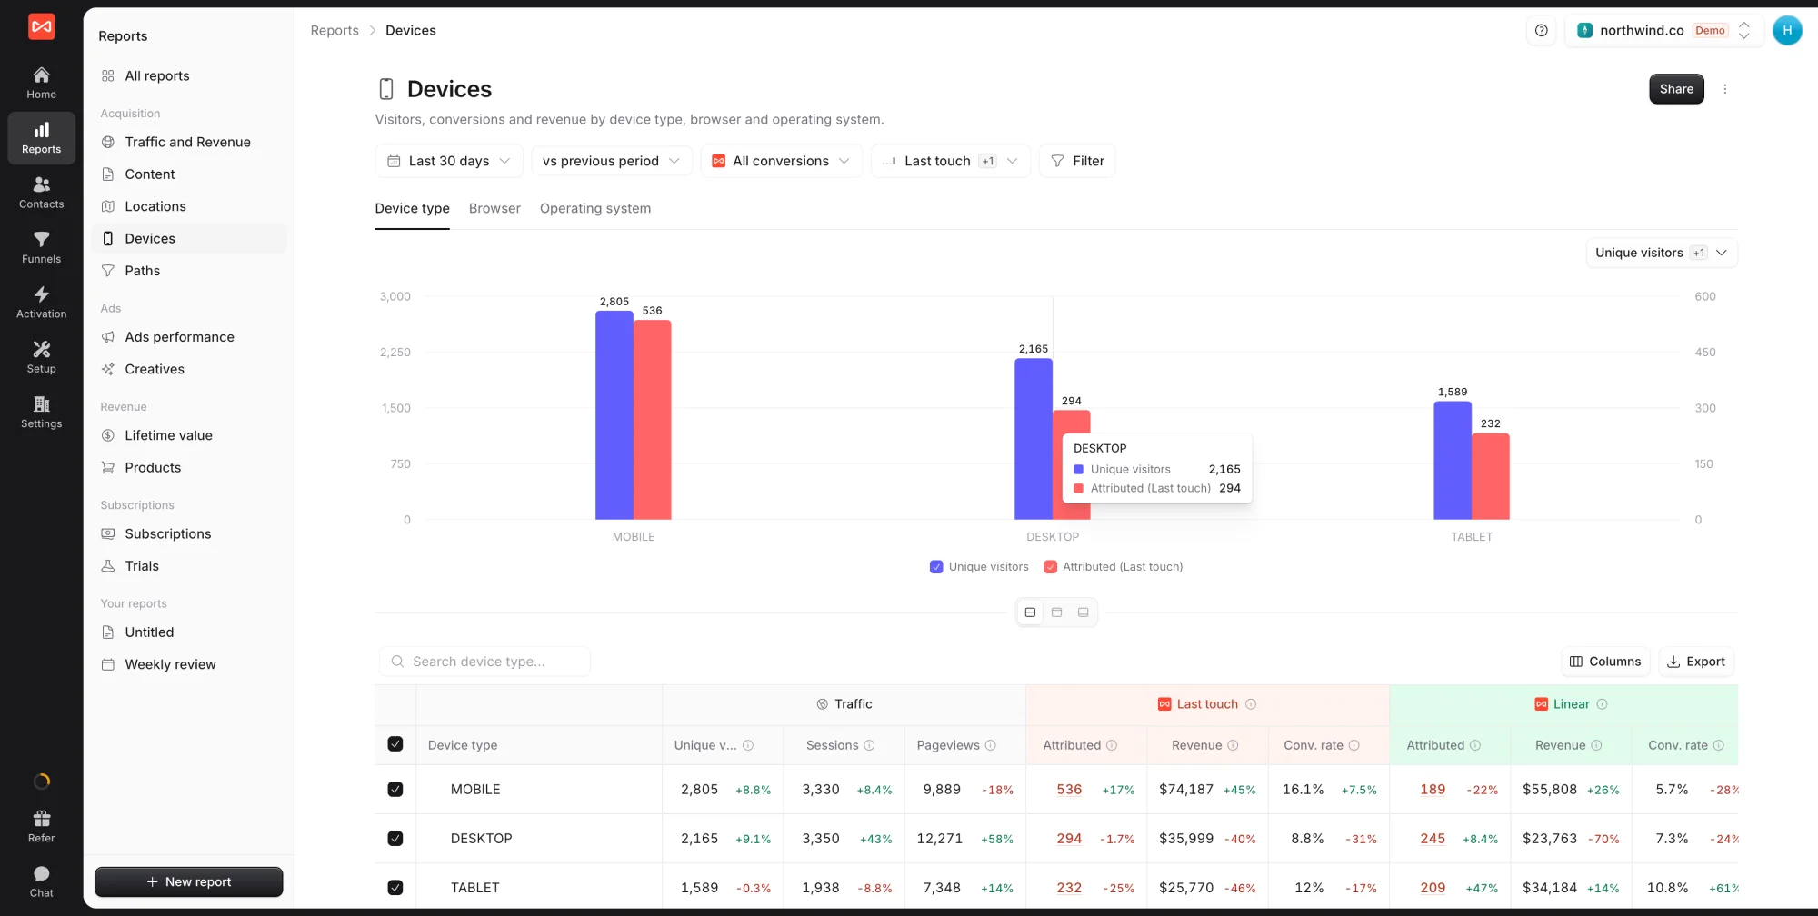Select the middle chart layout icon
Image resolution: width=1818 pixels, height=916 pixels.
point(1056,612)
